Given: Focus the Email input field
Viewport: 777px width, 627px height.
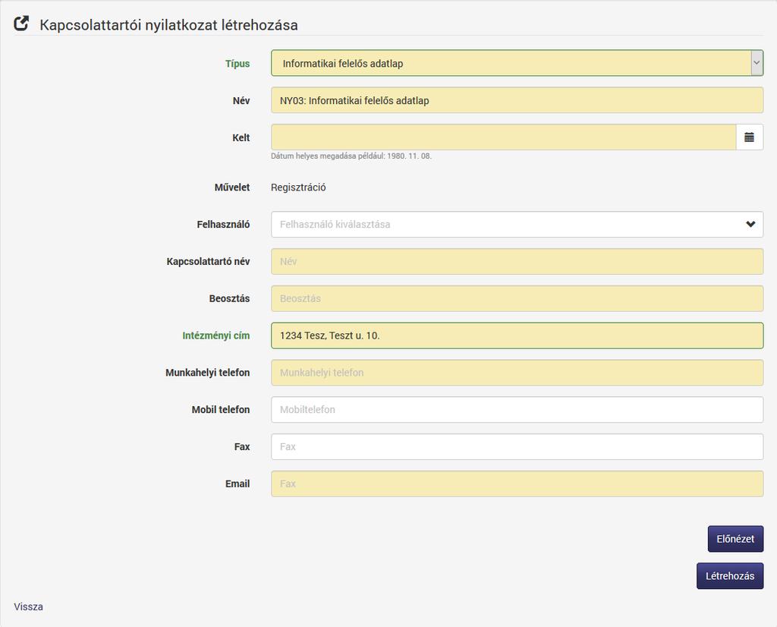Looking at the screenshot, I should 517,484.
